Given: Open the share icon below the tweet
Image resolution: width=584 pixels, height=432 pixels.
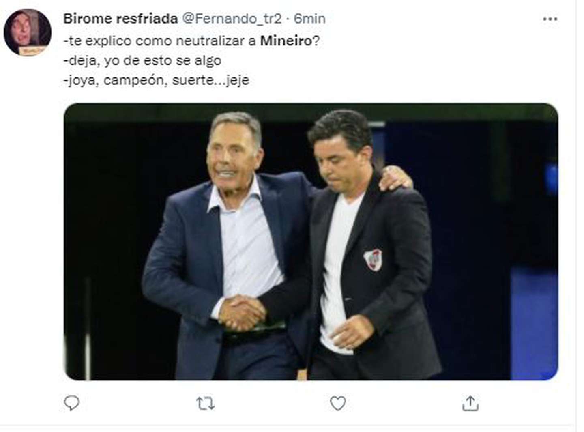Looking at the screenshot, I should 470,403.
